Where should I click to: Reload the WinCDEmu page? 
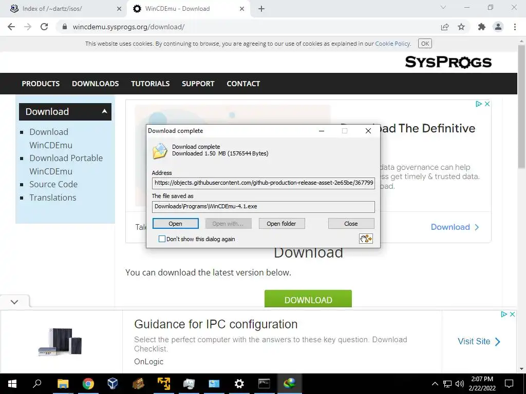(44, 27)
